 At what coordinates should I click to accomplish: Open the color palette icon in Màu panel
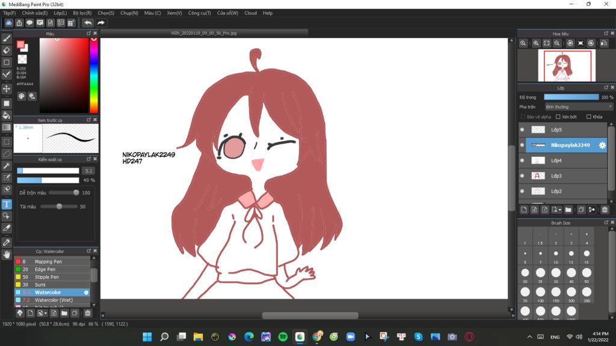pyautogui.click(x=22, y=96)
